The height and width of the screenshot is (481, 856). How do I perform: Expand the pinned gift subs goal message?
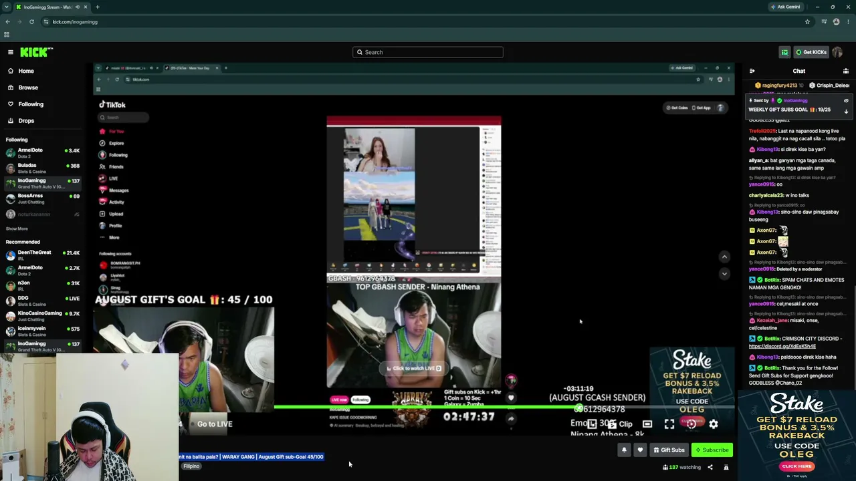[x=846, y=111]
